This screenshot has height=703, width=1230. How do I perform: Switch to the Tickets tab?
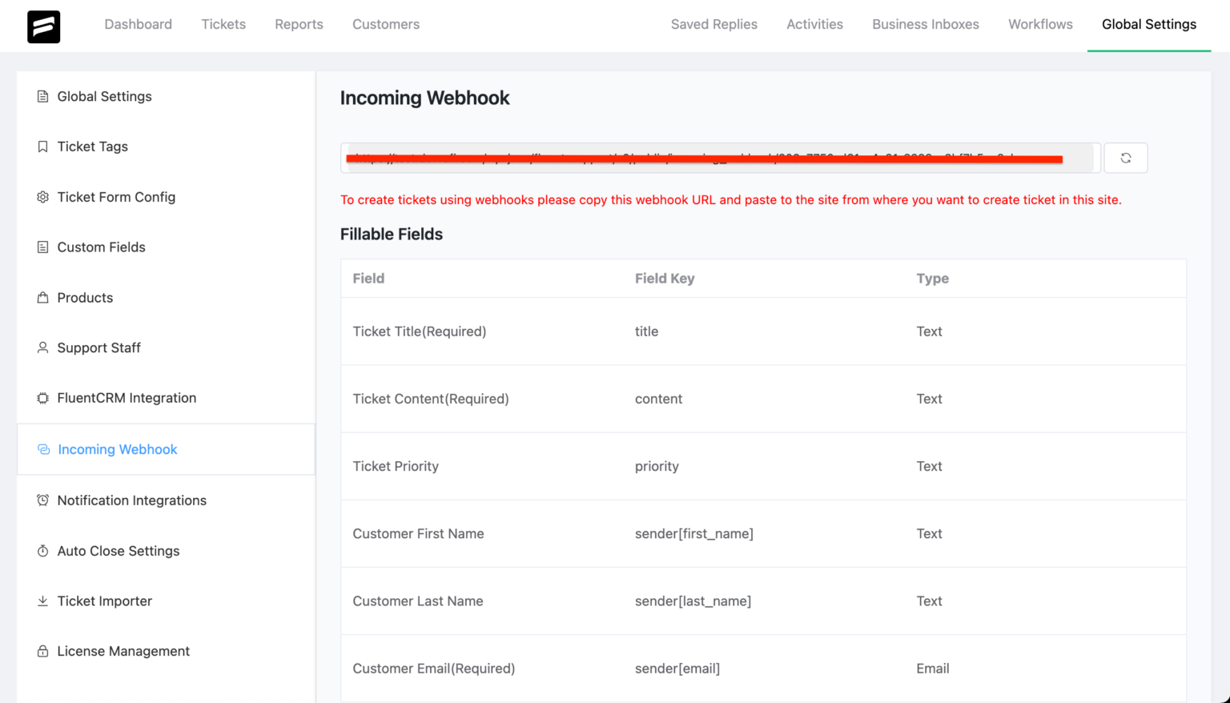(x=223, y=24)
